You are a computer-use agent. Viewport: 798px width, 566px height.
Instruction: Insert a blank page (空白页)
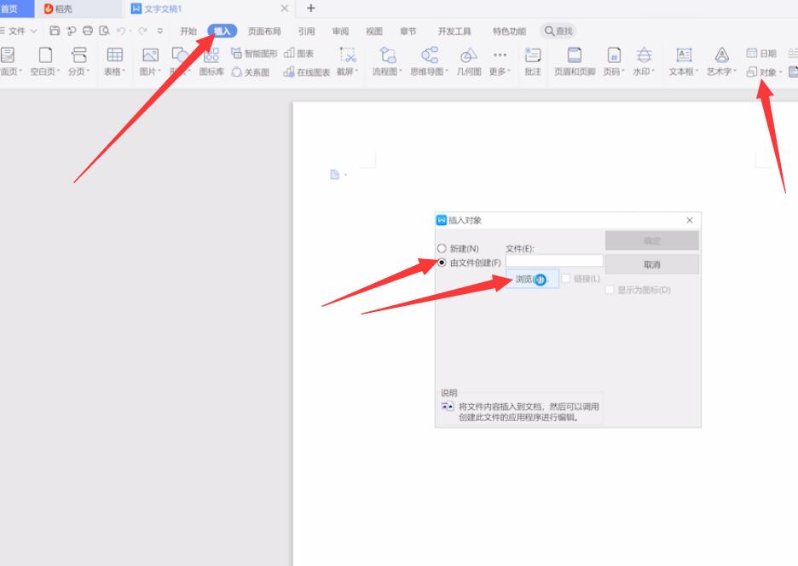[45, 61]
